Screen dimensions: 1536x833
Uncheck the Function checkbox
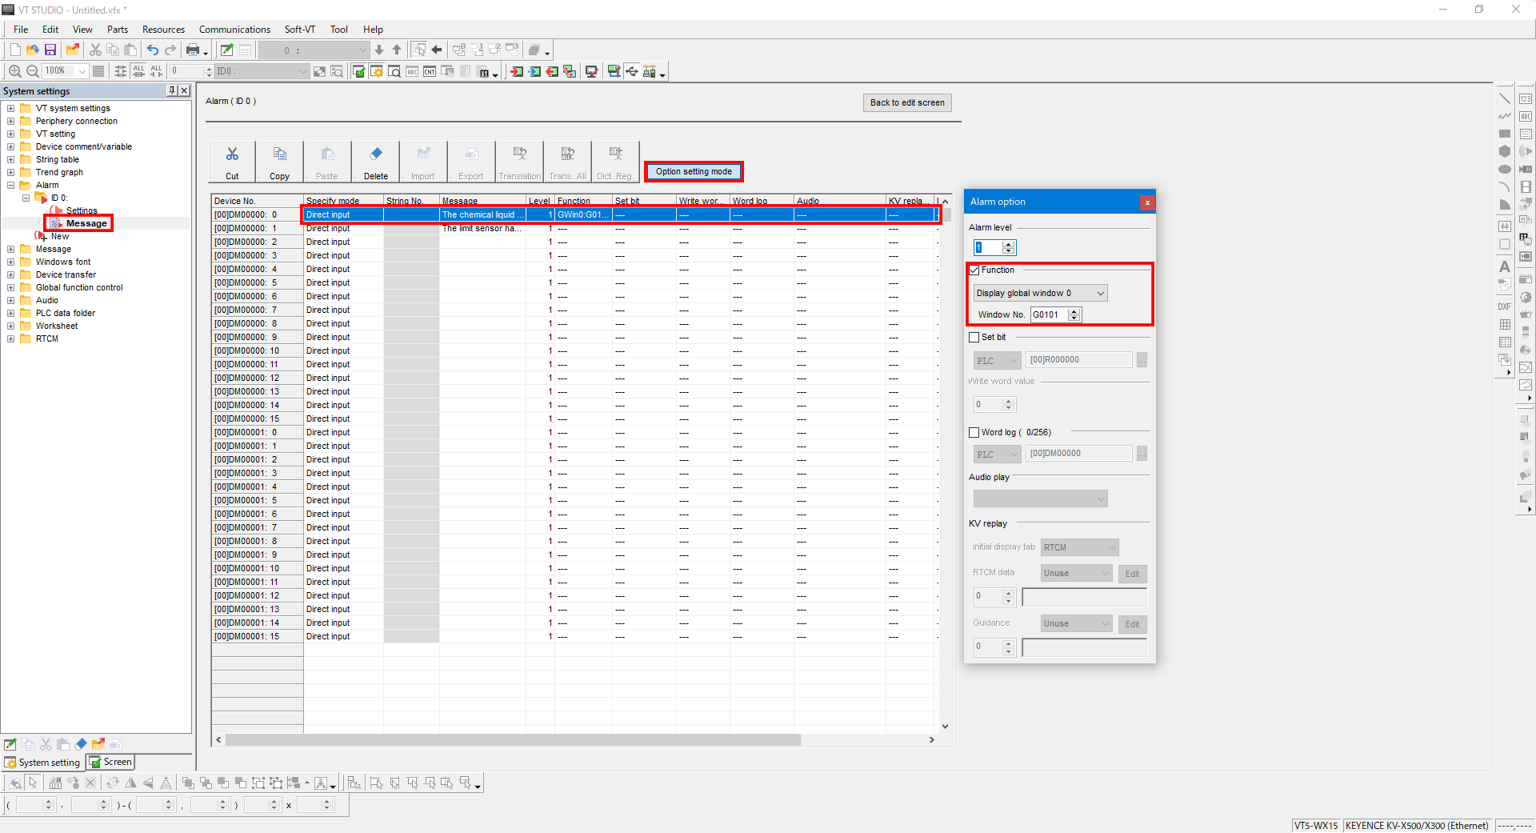[974, 270]
